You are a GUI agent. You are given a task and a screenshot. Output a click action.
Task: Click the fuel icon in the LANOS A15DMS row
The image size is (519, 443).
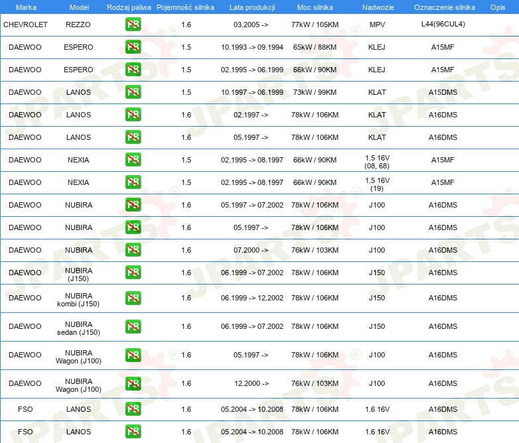(133, 92)
